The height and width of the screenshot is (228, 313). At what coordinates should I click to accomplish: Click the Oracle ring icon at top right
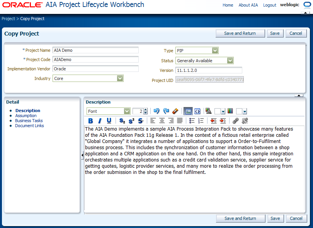tap(308, 5)
